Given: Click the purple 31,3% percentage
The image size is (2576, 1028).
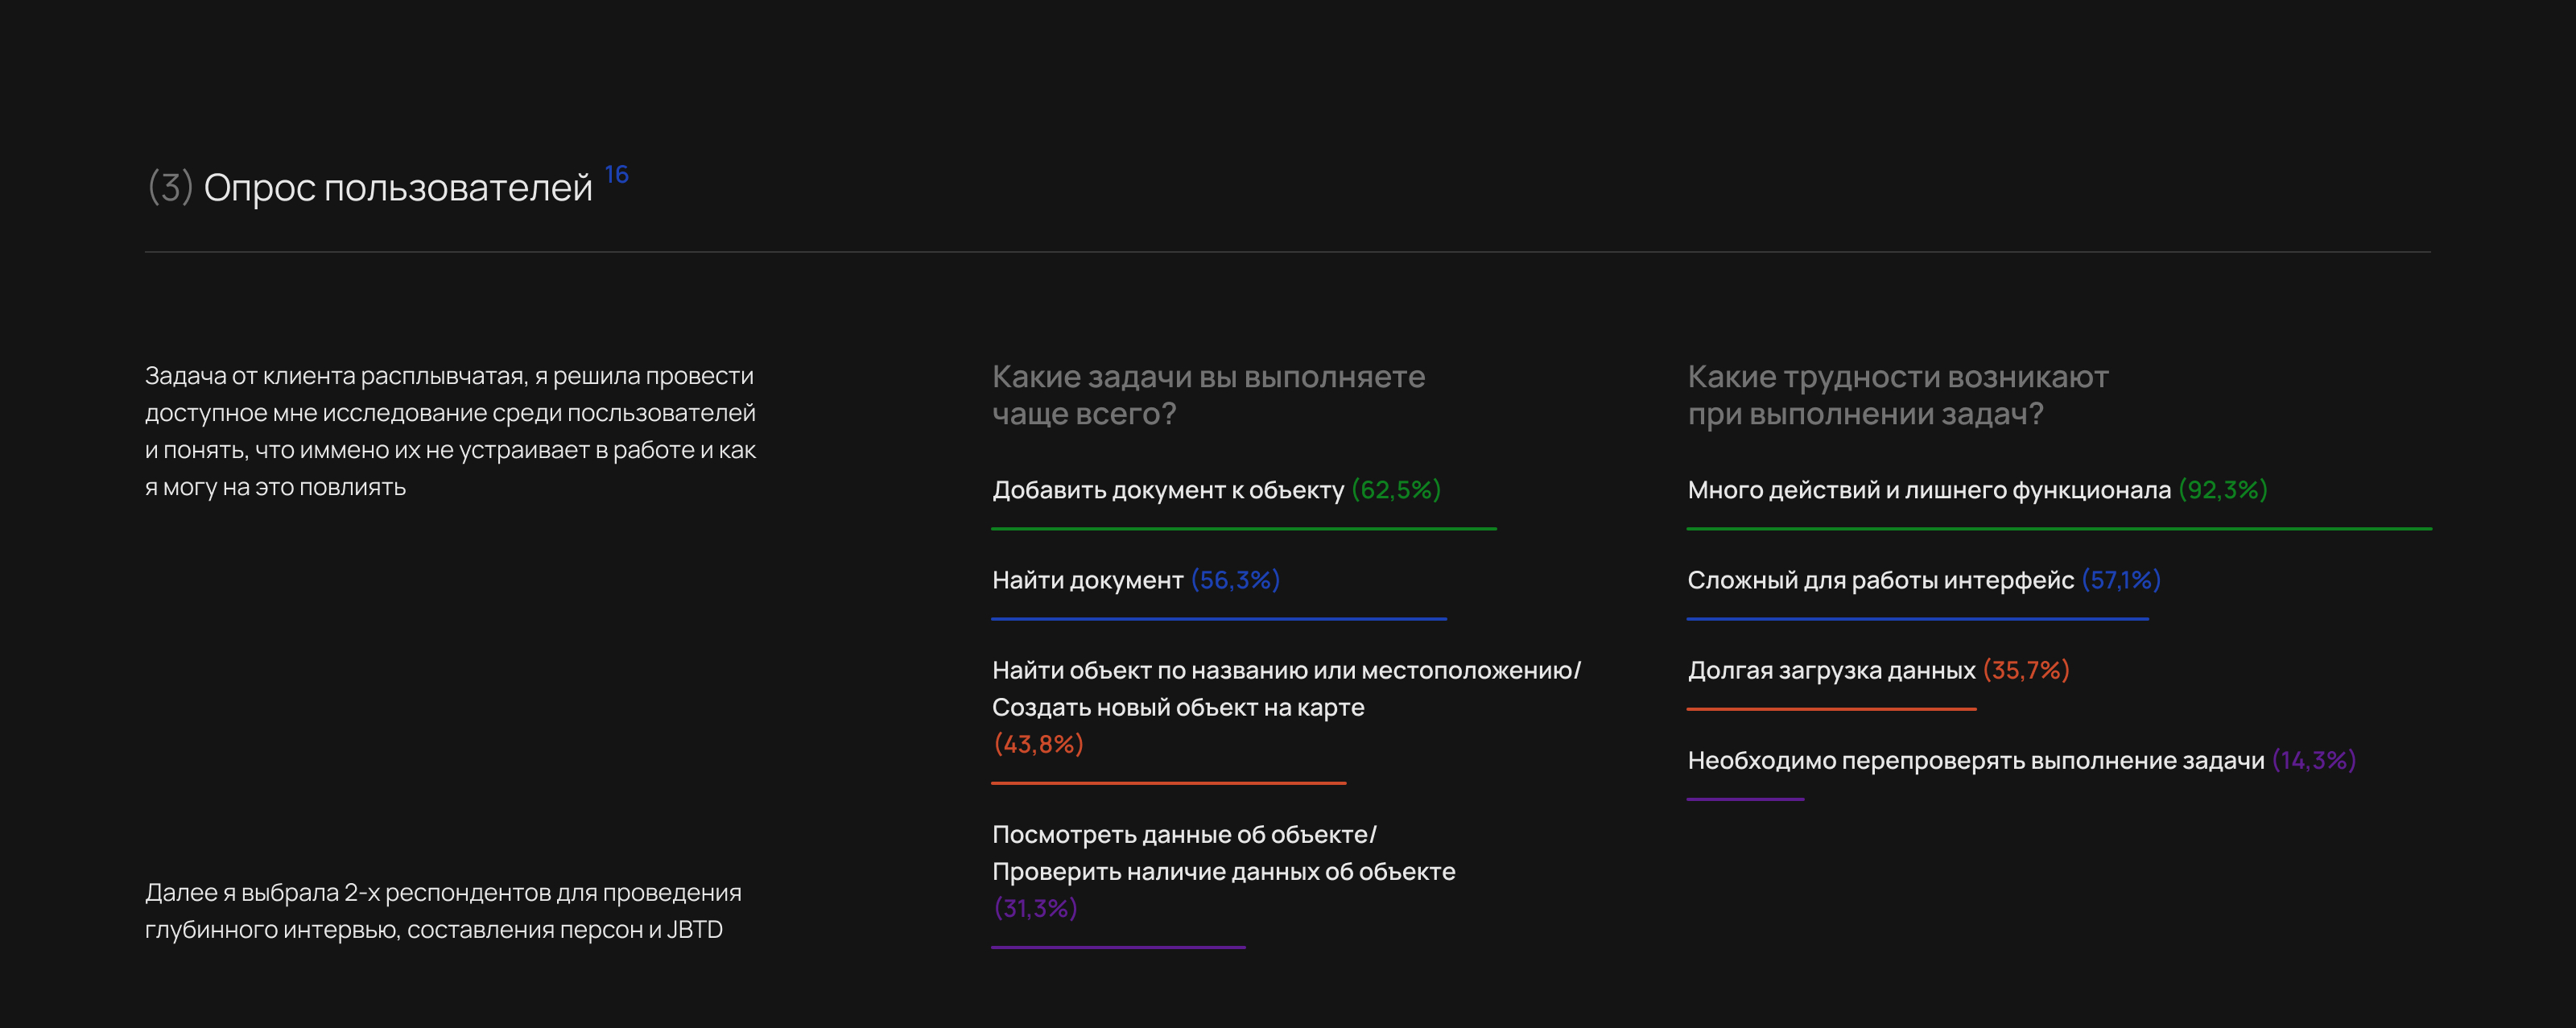Looking at the screenshot, I should (x=1035, y=908).
